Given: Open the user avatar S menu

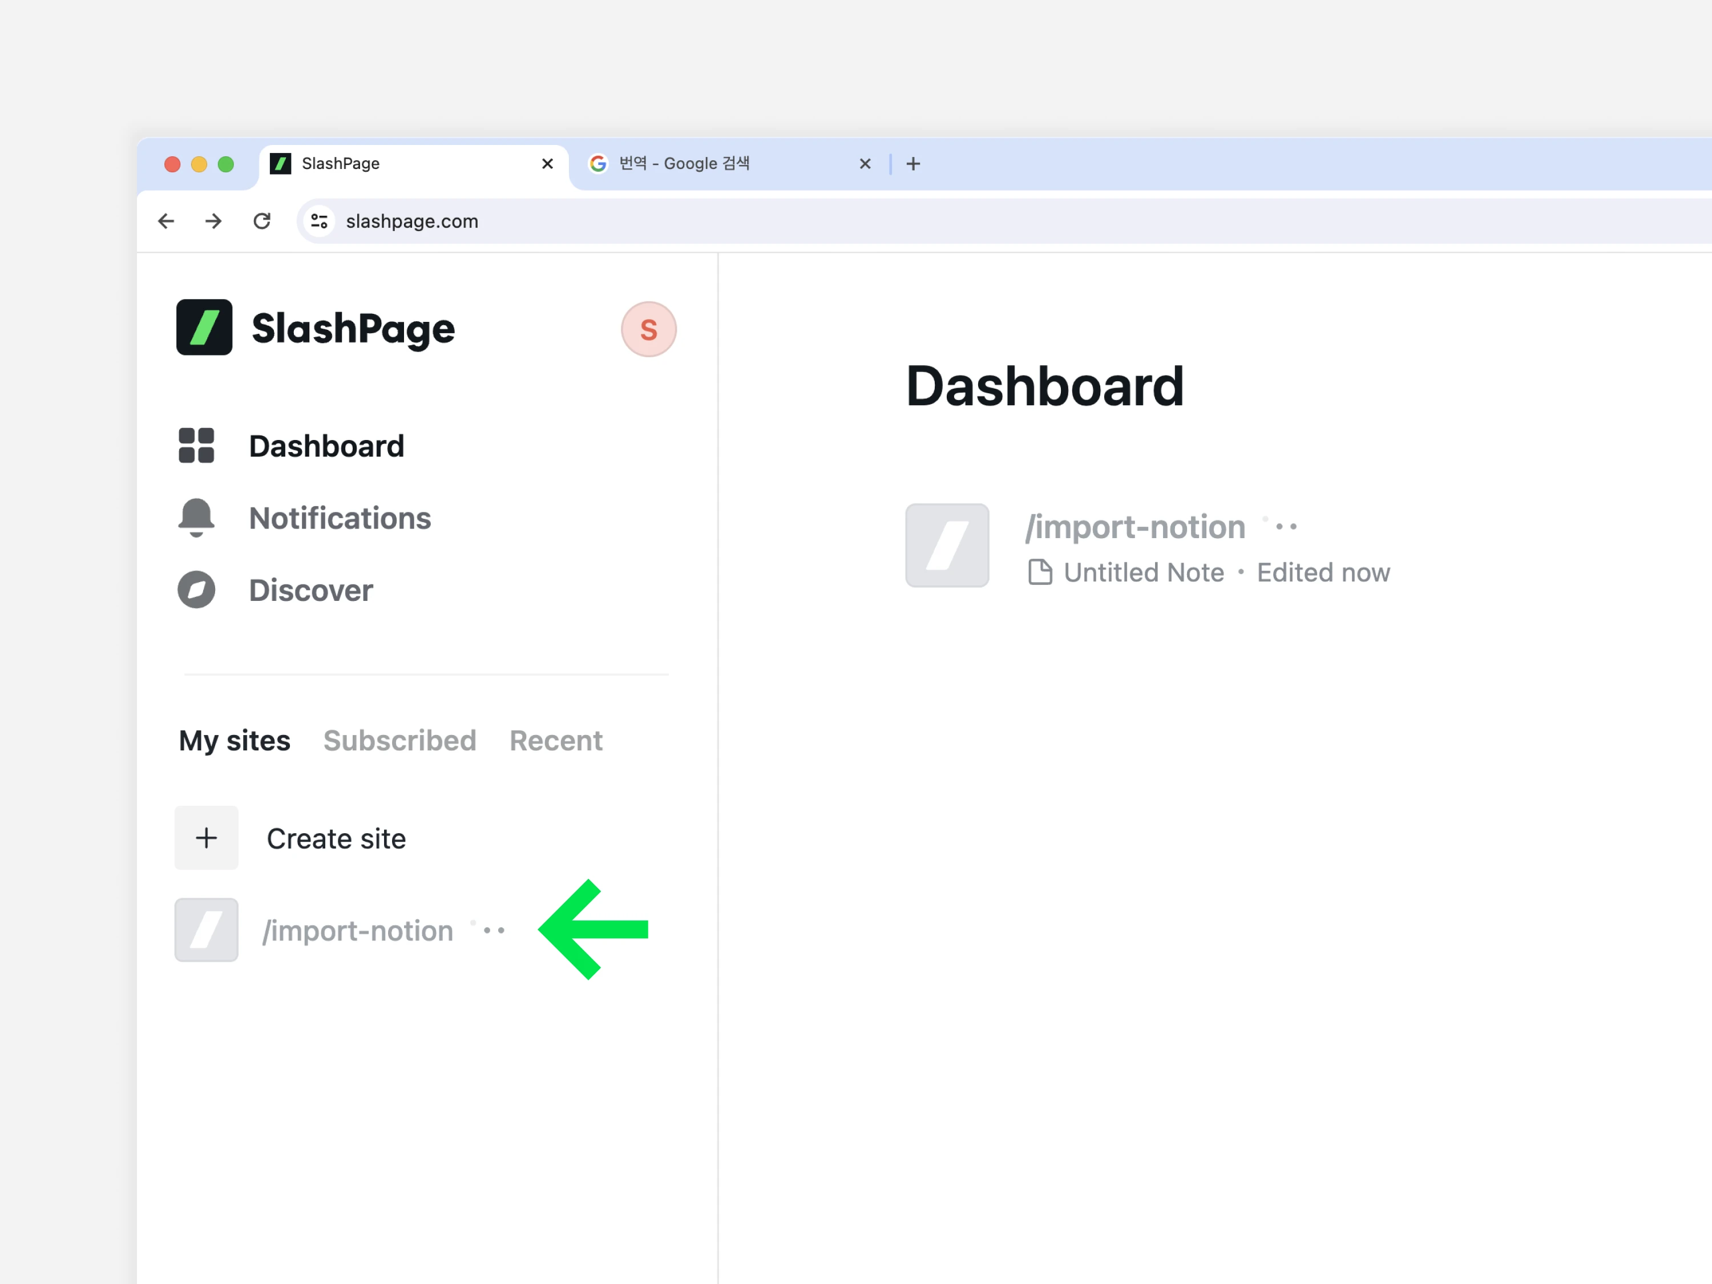Looking at the screenshot, I should [x=649, y=330].
